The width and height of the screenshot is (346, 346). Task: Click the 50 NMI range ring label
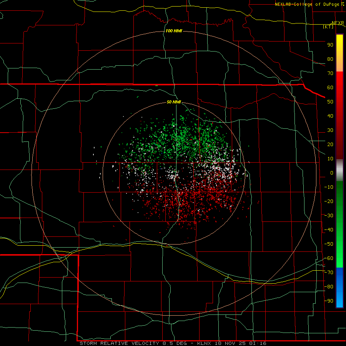(x=174, y=102)
